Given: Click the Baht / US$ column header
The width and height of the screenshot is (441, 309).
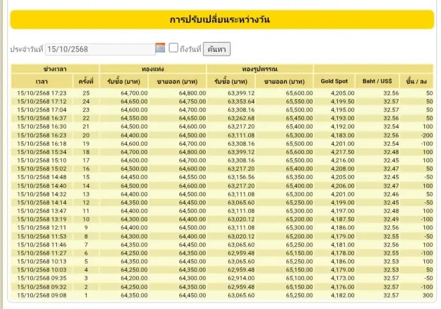Looking at the screenshot, I should (x=377, y=81).
